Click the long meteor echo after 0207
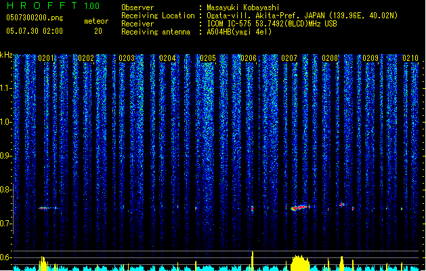The height and width of the screenshot is (271, 426). (300, 208)
